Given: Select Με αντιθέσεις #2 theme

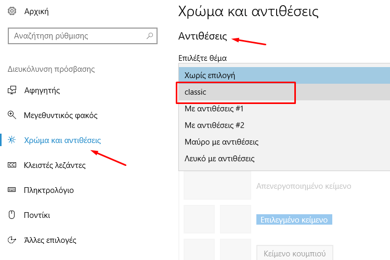Looking at the screenshot, I should click(284, 125).
